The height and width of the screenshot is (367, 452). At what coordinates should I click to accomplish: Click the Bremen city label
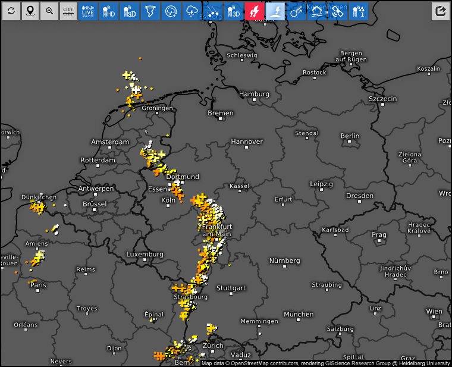click(x=221, y=113)
